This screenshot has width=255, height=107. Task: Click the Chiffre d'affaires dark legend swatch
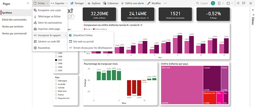[94, 29]
